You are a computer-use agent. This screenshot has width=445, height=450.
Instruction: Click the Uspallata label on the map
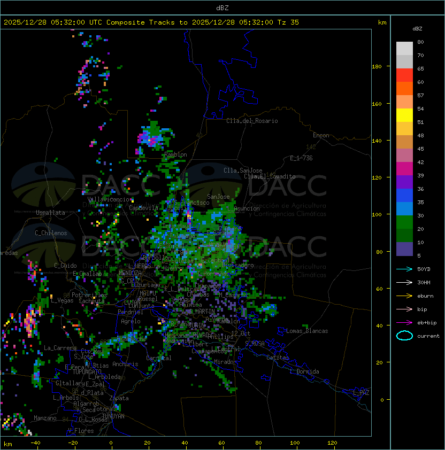[50, 213]
